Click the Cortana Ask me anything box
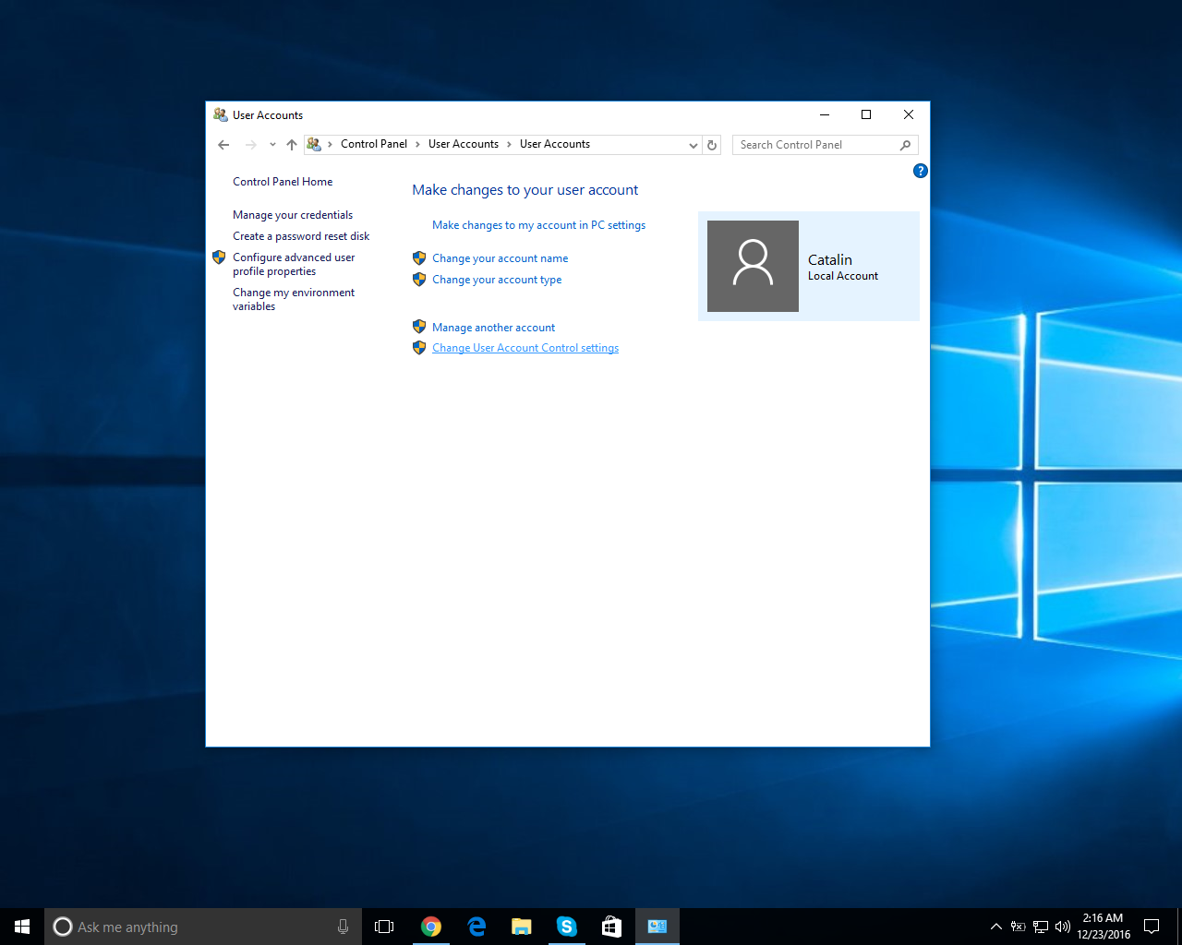The width and height of the screenshot is (1182, 945). (203, 927)
